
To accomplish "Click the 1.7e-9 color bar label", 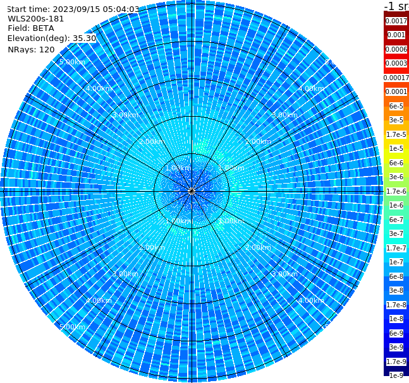I will point(396,362).
